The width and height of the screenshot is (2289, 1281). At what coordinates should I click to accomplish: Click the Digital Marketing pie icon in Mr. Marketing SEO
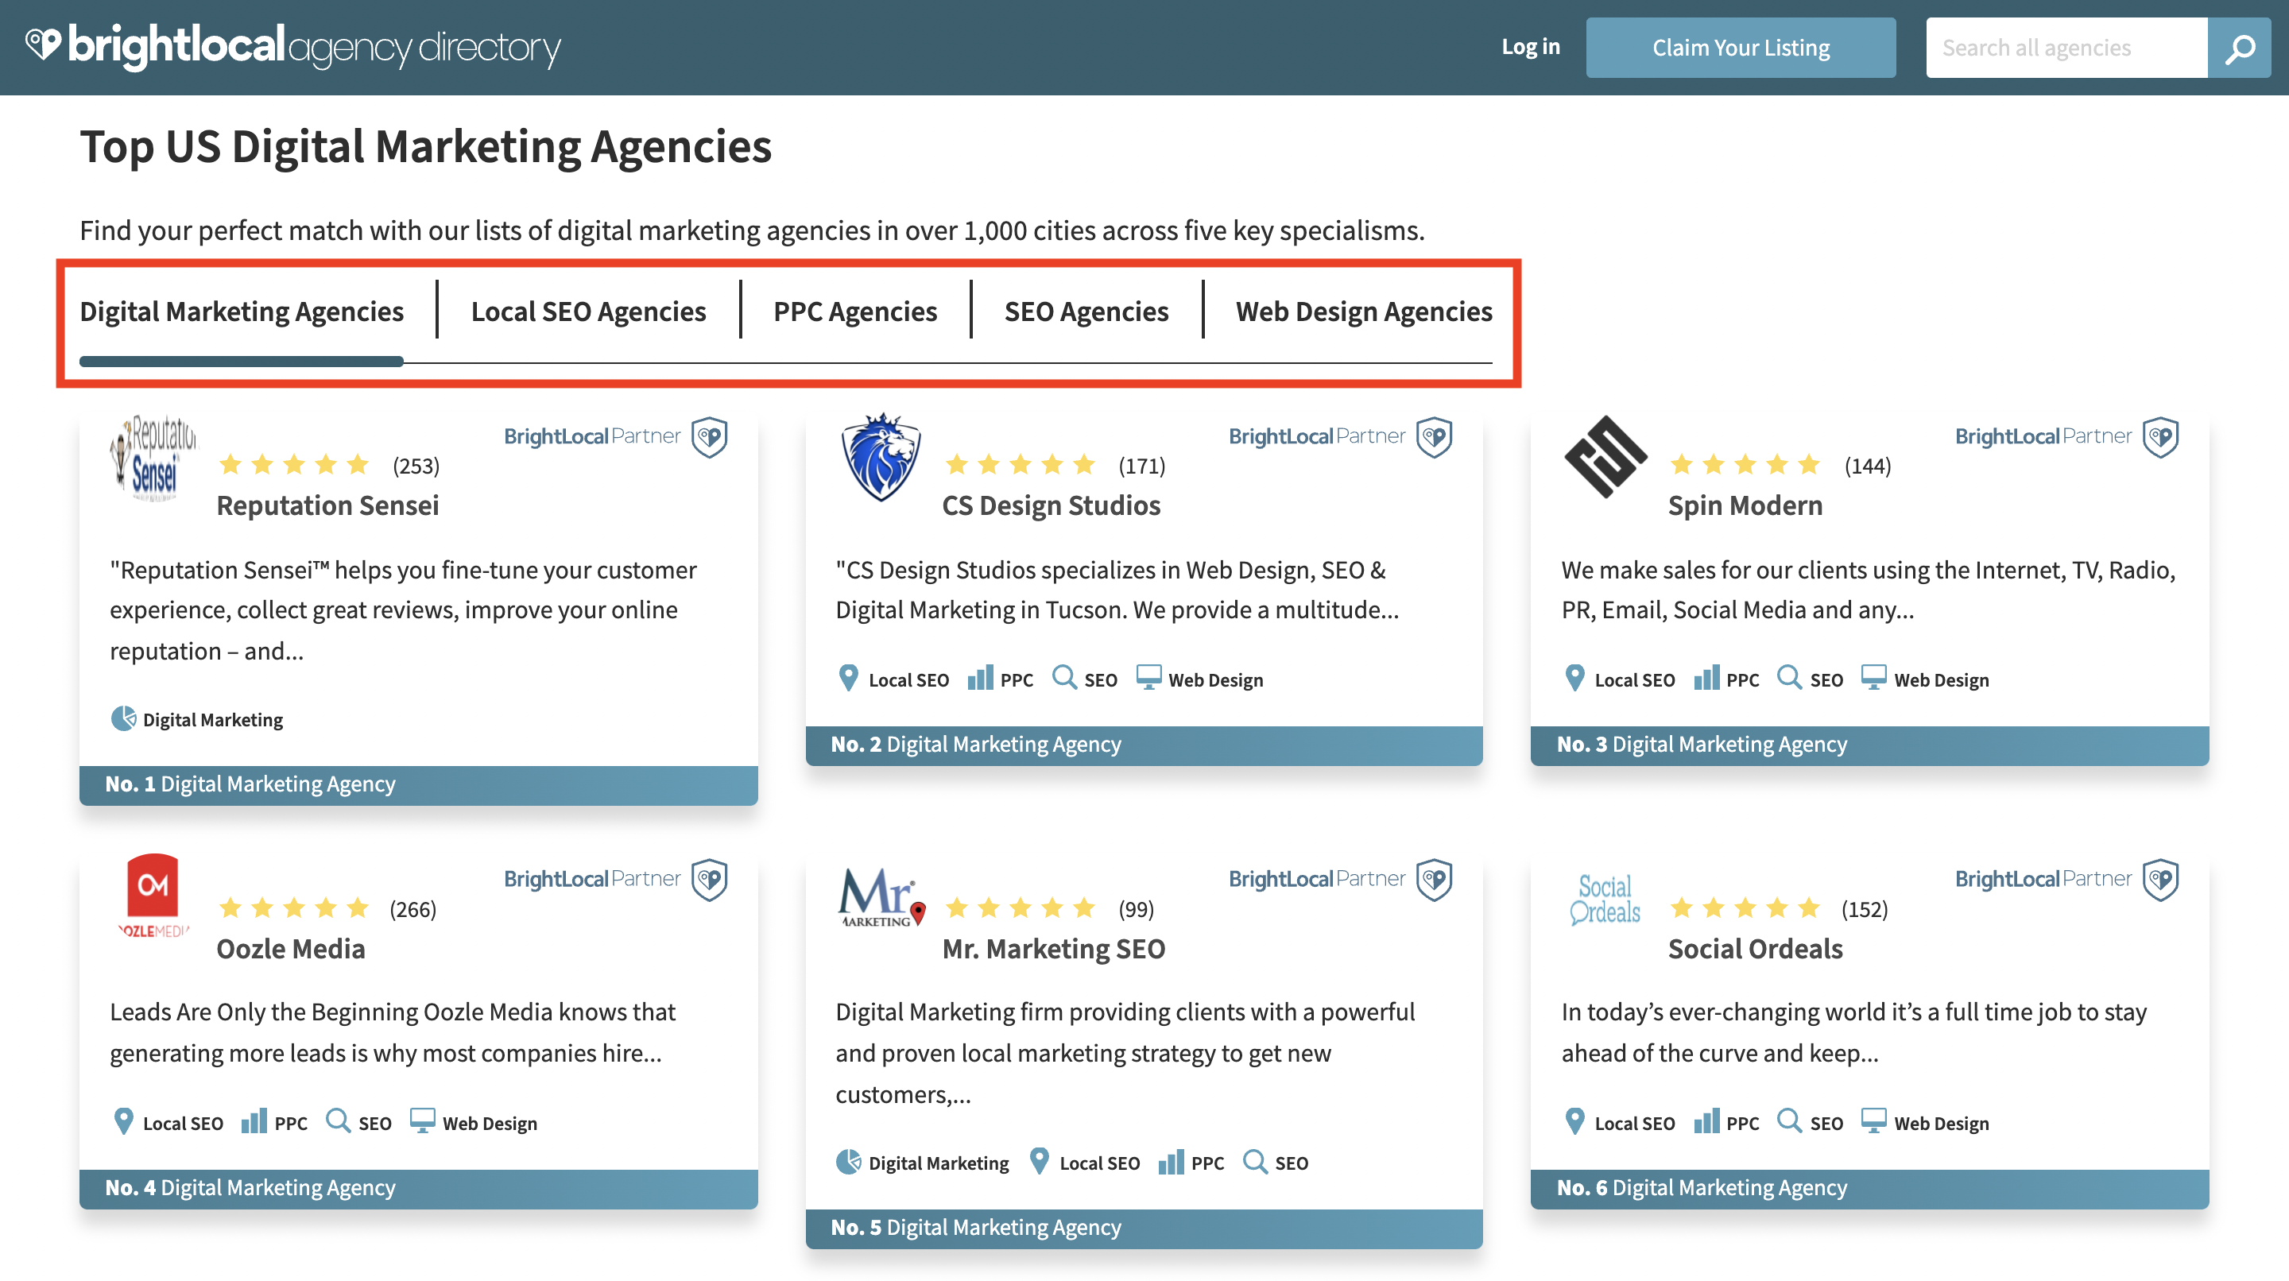[x=849, y=1162]
